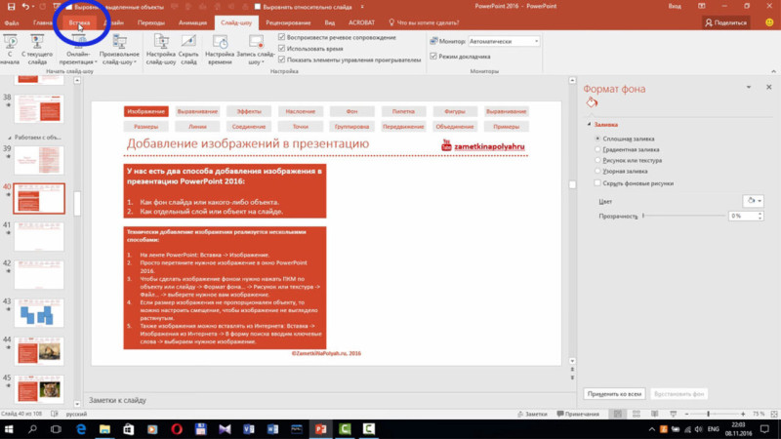Click Apply to All (Применить ко всем) button

[614, 394]
